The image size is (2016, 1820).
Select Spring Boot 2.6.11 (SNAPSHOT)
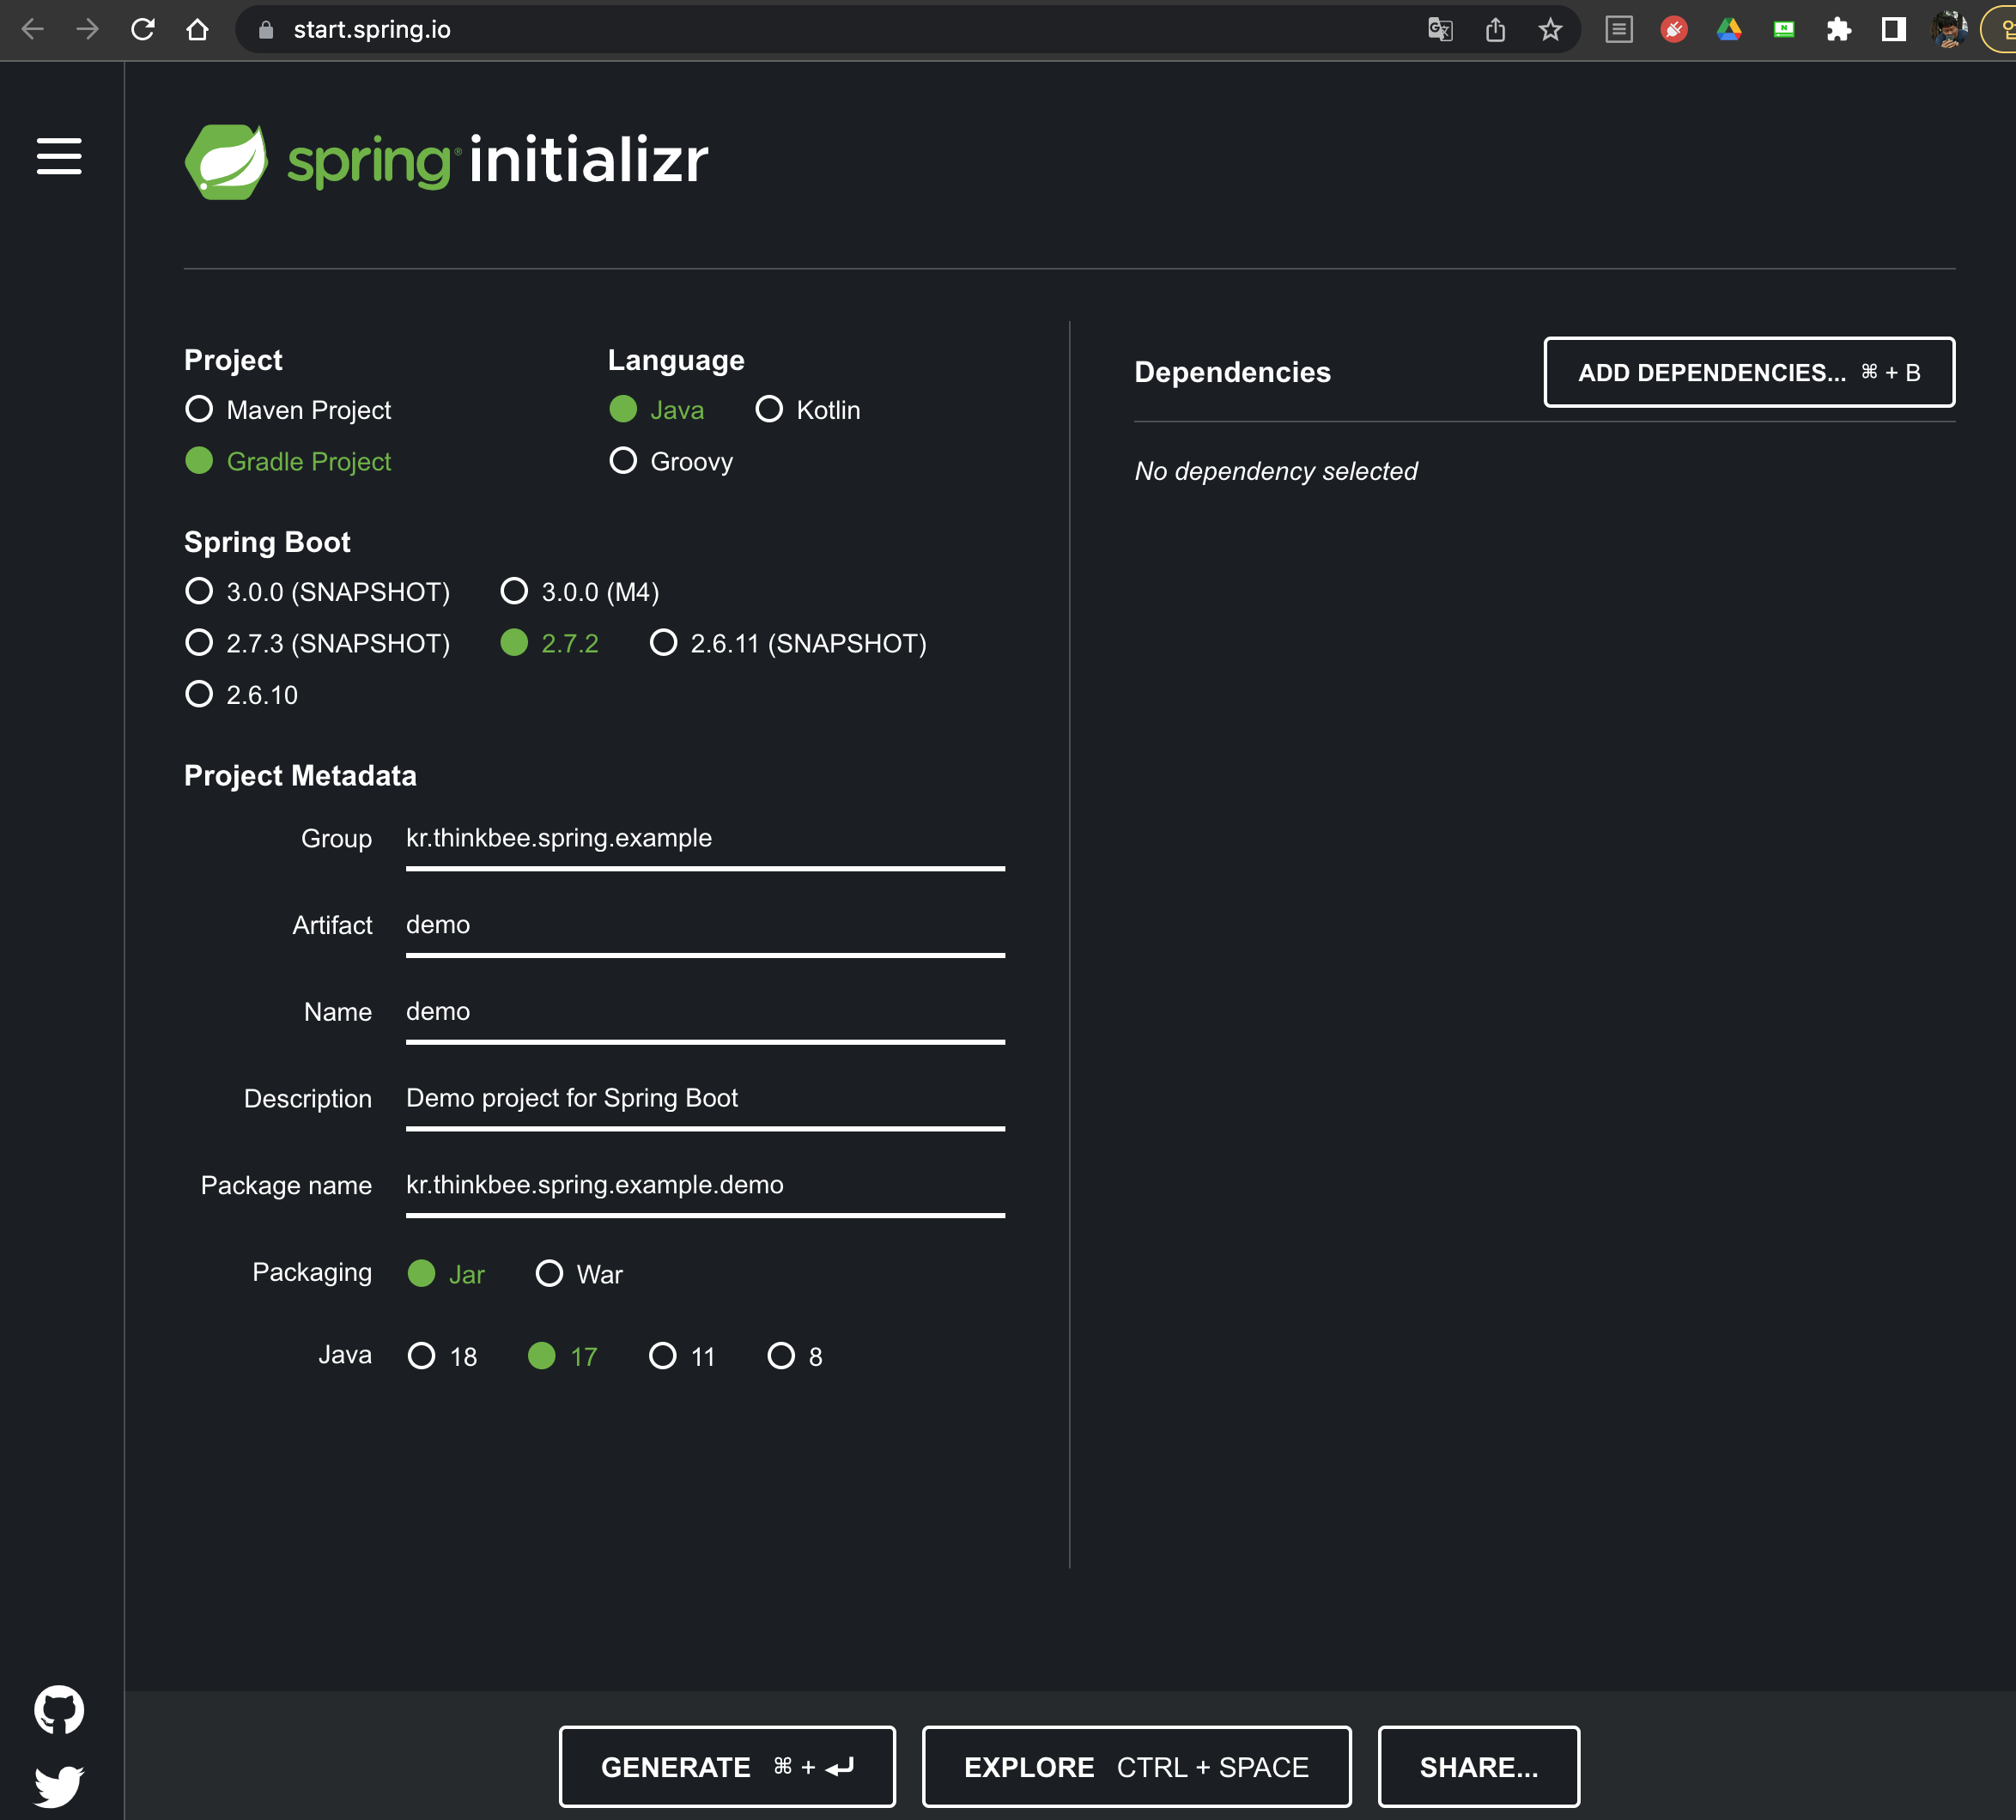[x=788, y=643]
